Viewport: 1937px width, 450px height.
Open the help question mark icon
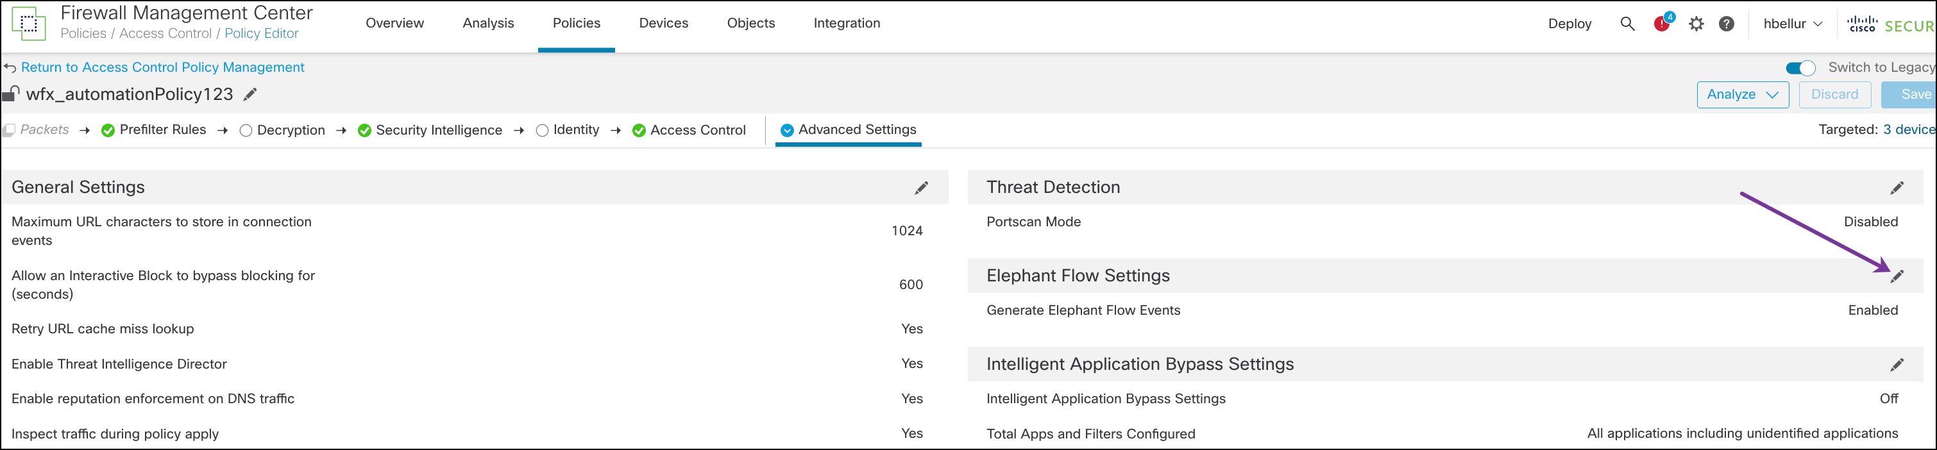[x=1727, y=24]
